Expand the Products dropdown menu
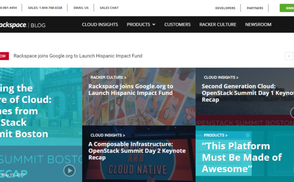Screen dimensions: 294x182 click(141, 24)
